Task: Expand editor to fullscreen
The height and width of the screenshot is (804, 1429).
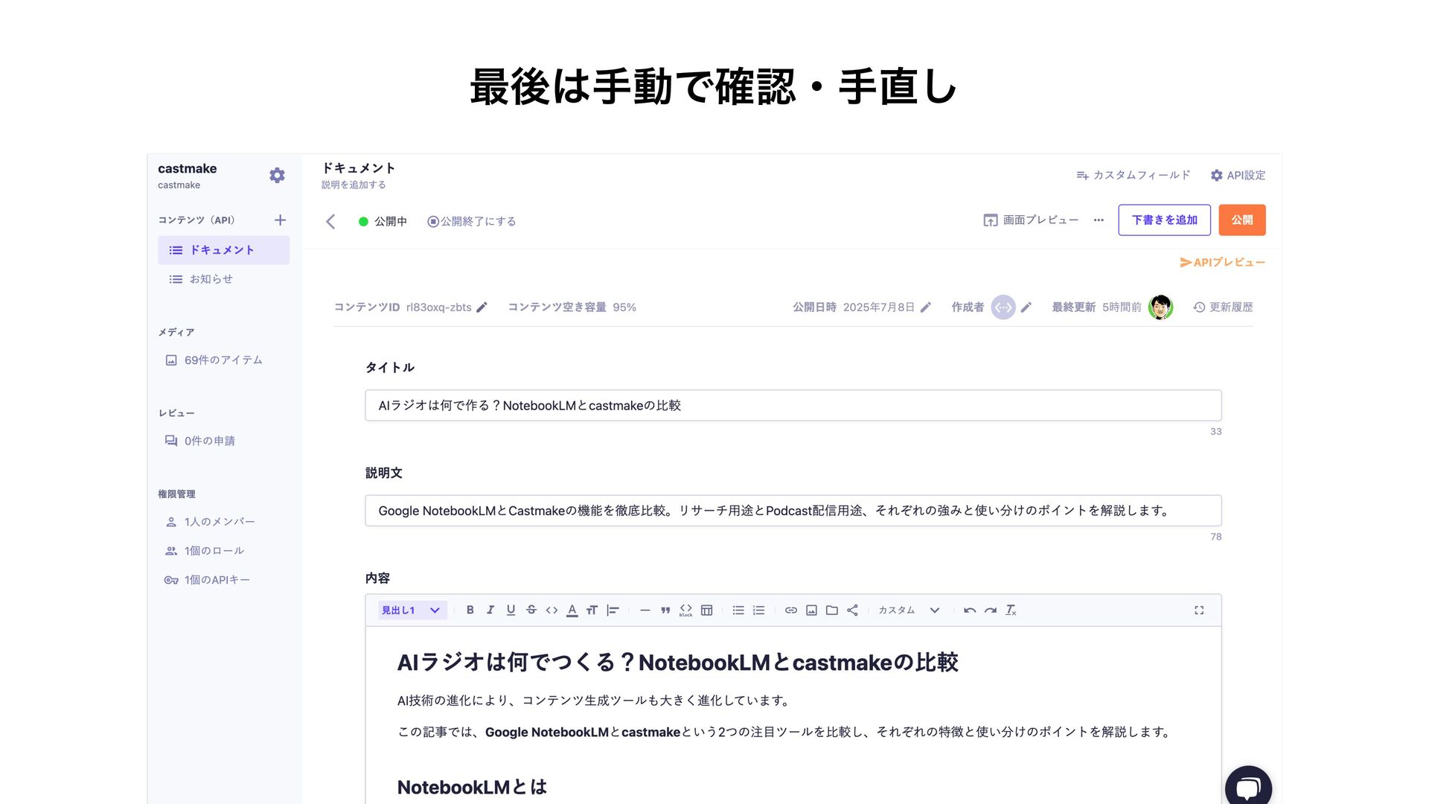Action: [x=1199, y=610]
